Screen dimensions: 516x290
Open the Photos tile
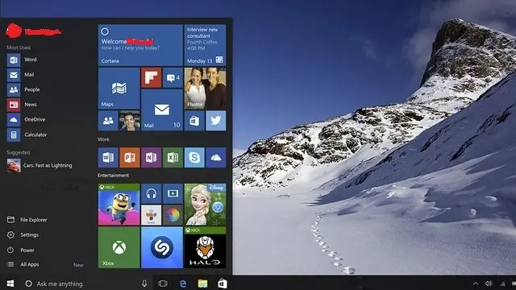pos(205,89)
